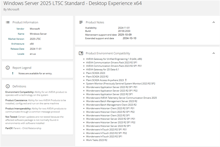The width and height of the screenshot is (220, 147).
Task: Open Wonderware Application Server 2023 R2 SP1 P02
Action: (x=112, y=91)
